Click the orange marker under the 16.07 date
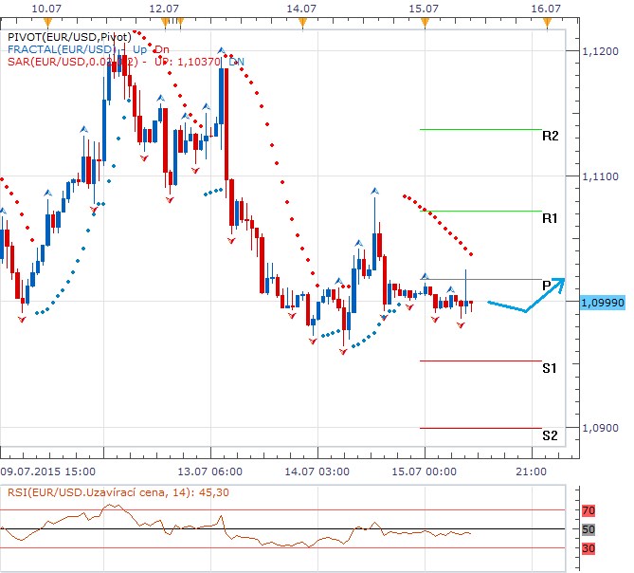Screen dimensions: 634x573 pos(545,19)
